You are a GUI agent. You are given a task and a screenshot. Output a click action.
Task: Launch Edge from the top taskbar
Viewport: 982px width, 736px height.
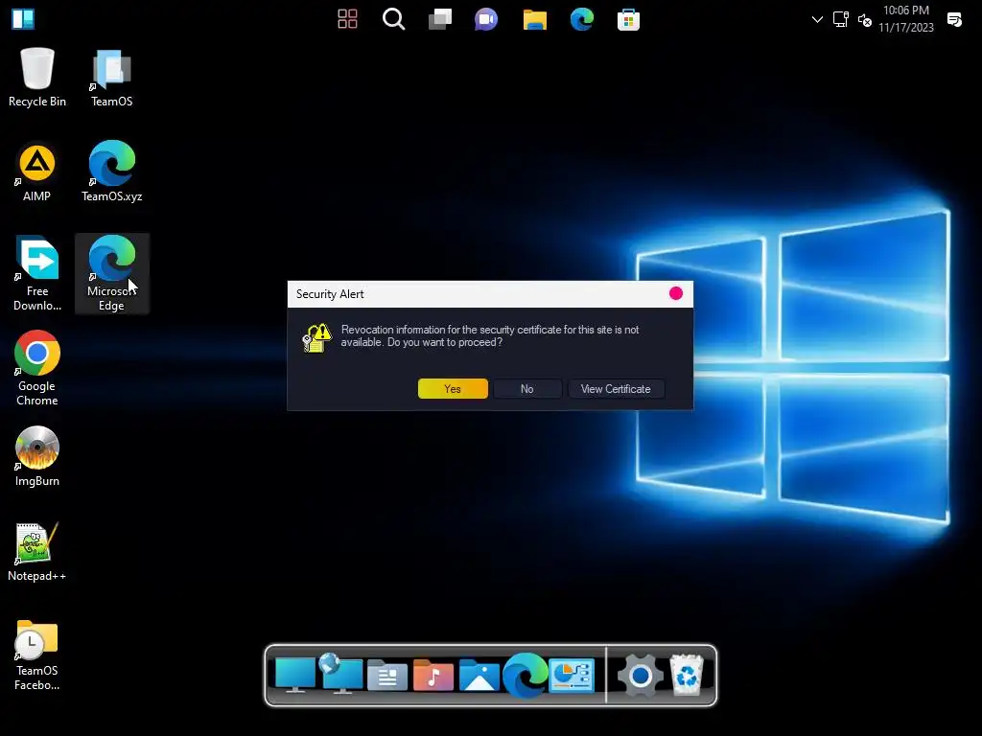click(582, 19)
